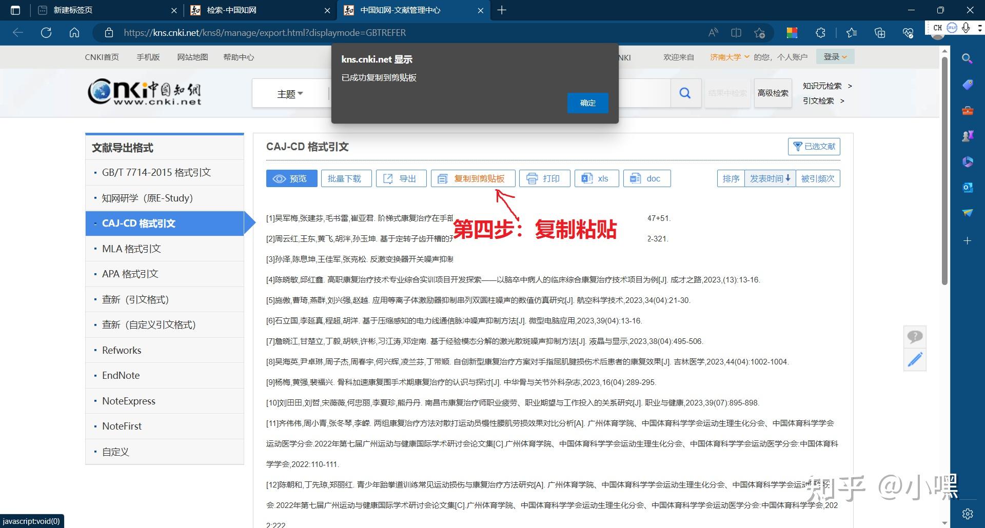Go to browser home page icon
Viewport: 985px width, 528px height.
pos(74,33)
